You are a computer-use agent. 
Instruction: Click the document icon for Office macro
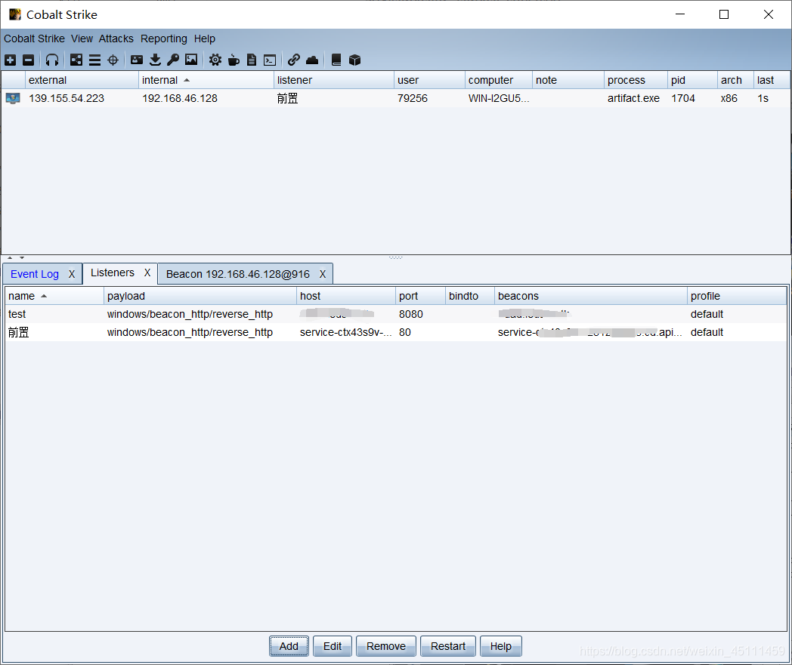[x=252, y=60]
